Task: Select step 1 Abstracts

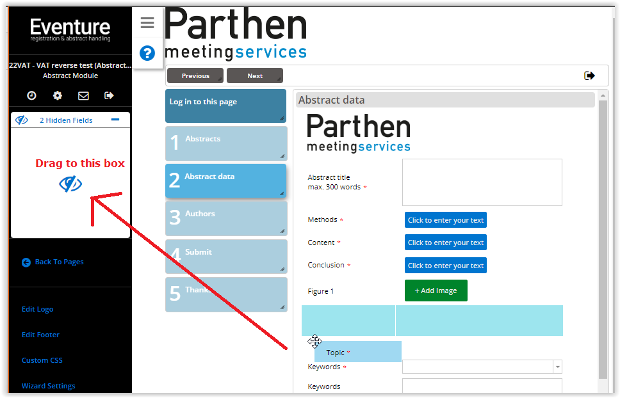Action: pos(226,143)
